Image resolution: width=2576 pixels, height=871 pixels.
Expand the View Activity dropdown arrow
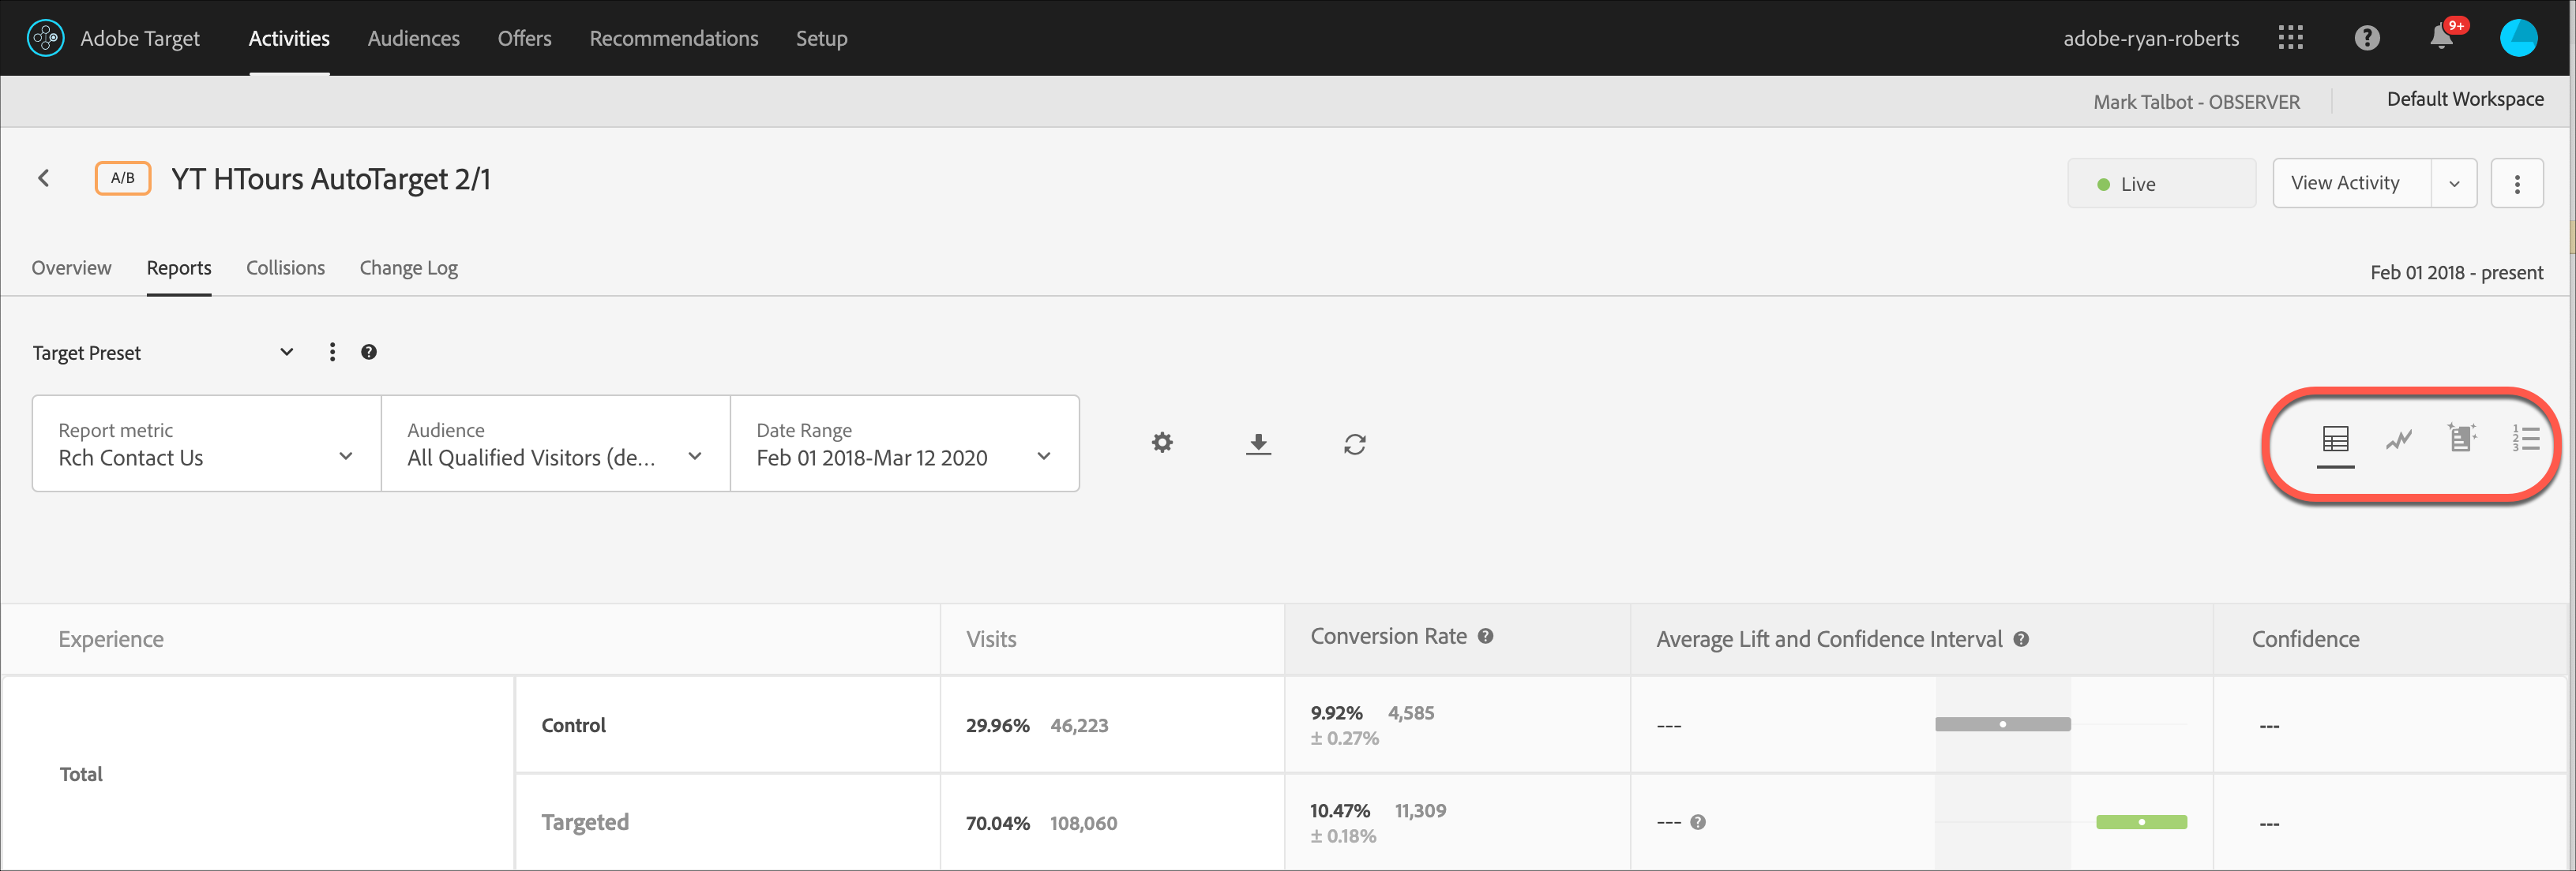tap(2453, 184)
